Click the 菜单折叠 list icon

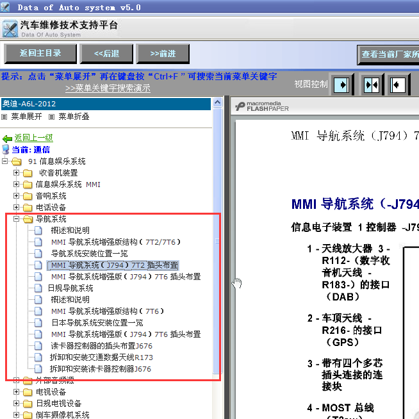click(x=51, y=117)
